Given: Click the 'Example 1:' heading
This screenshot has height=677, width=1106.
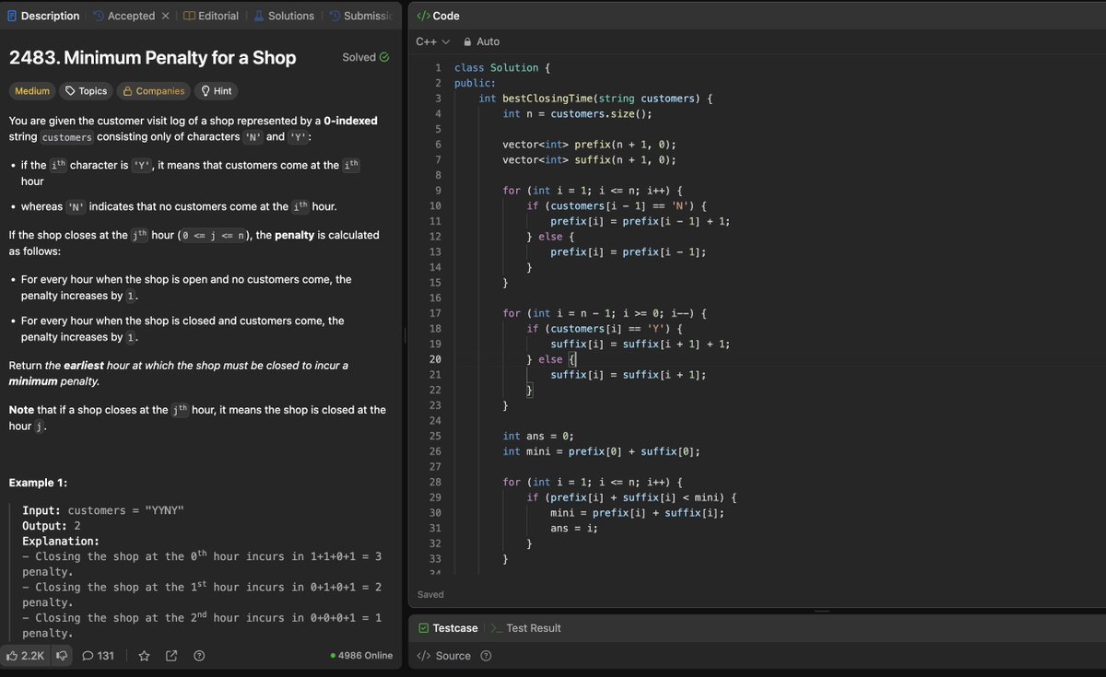Looking at the screenshot, I should tap(38, 483).
